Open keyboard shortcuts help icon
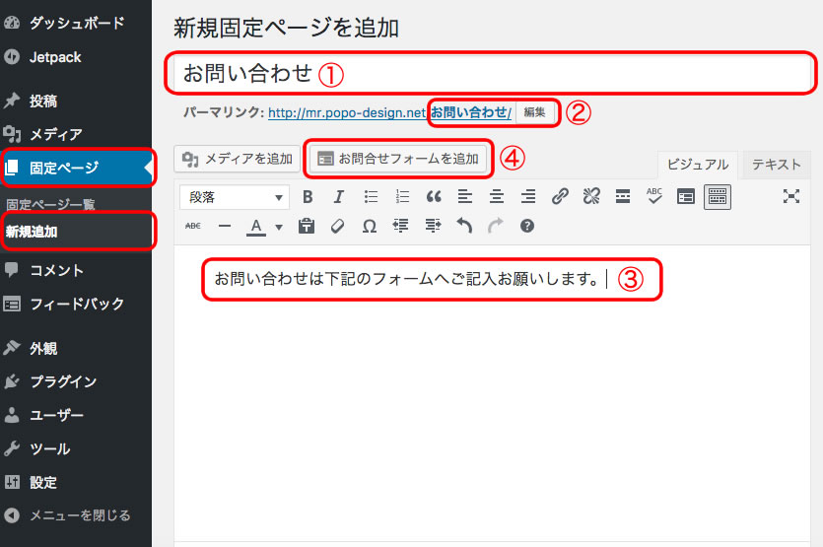Screen dimensions: 823x547 526,226
